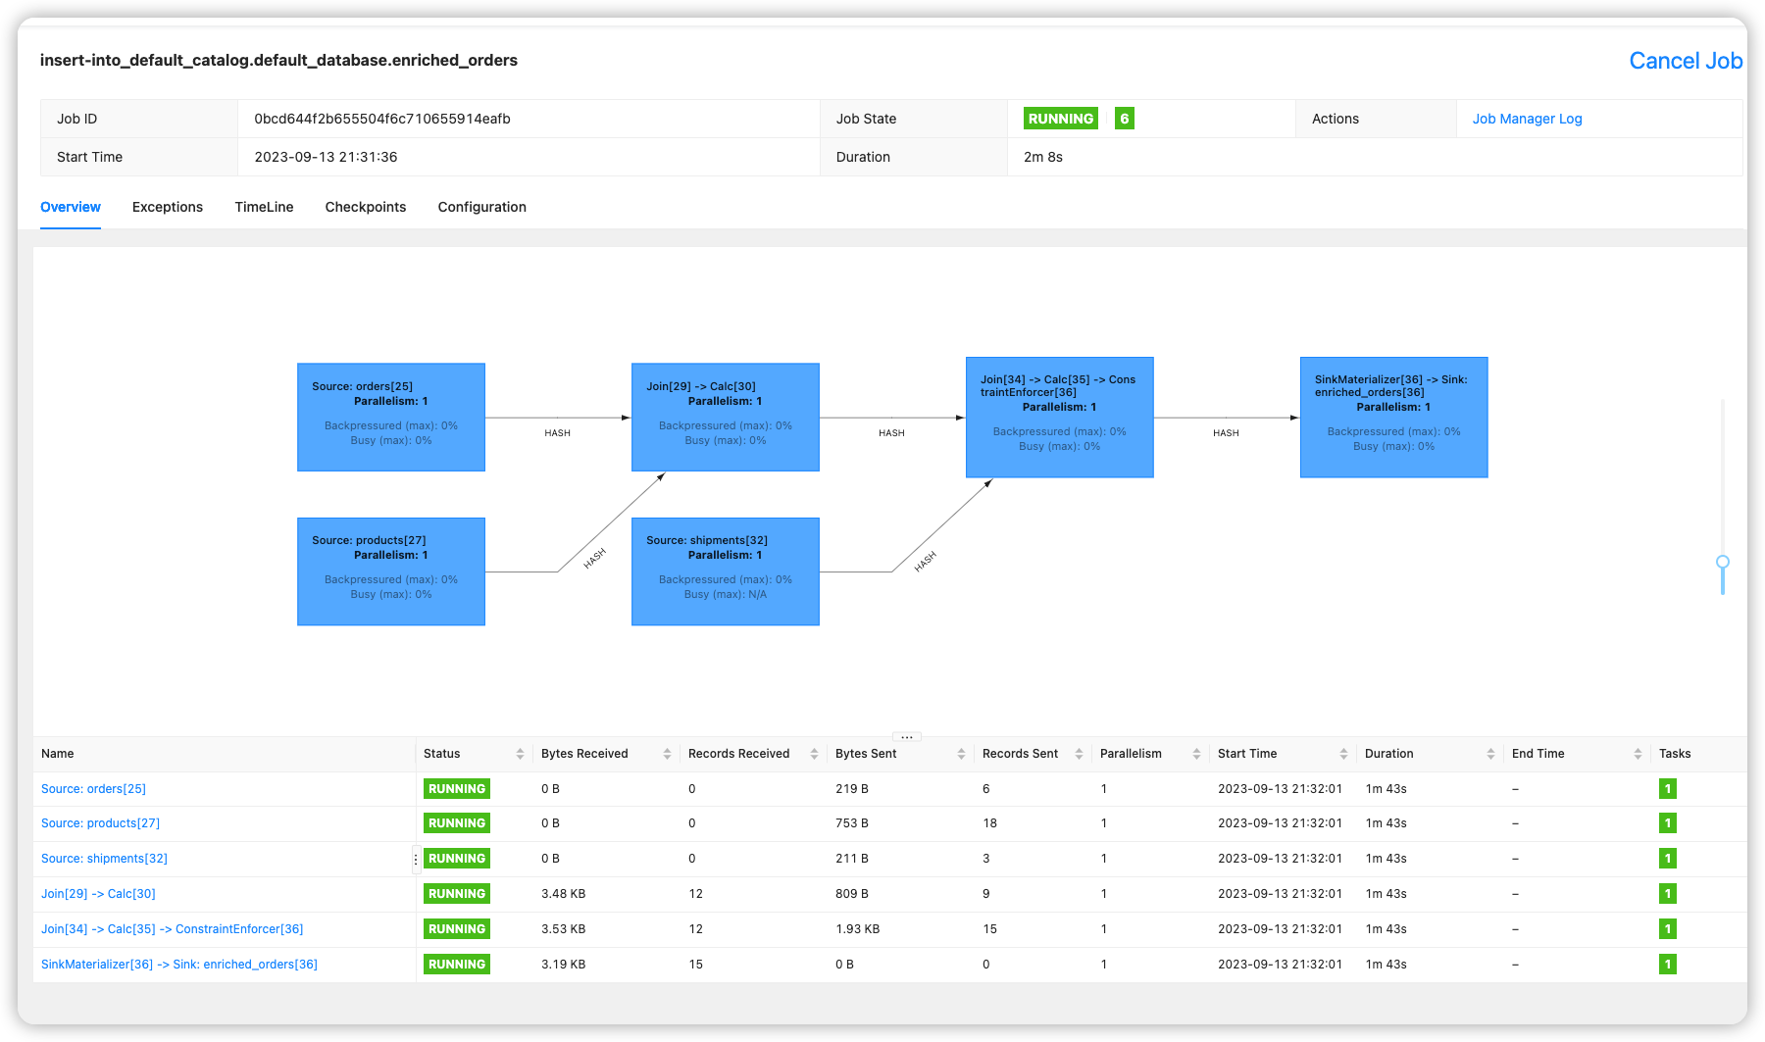Click the Cancel Job link

point(1685,61)
